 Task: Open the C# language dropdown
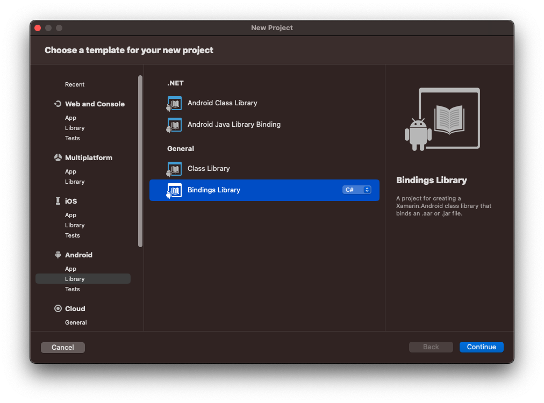click(x=356, y=190)
